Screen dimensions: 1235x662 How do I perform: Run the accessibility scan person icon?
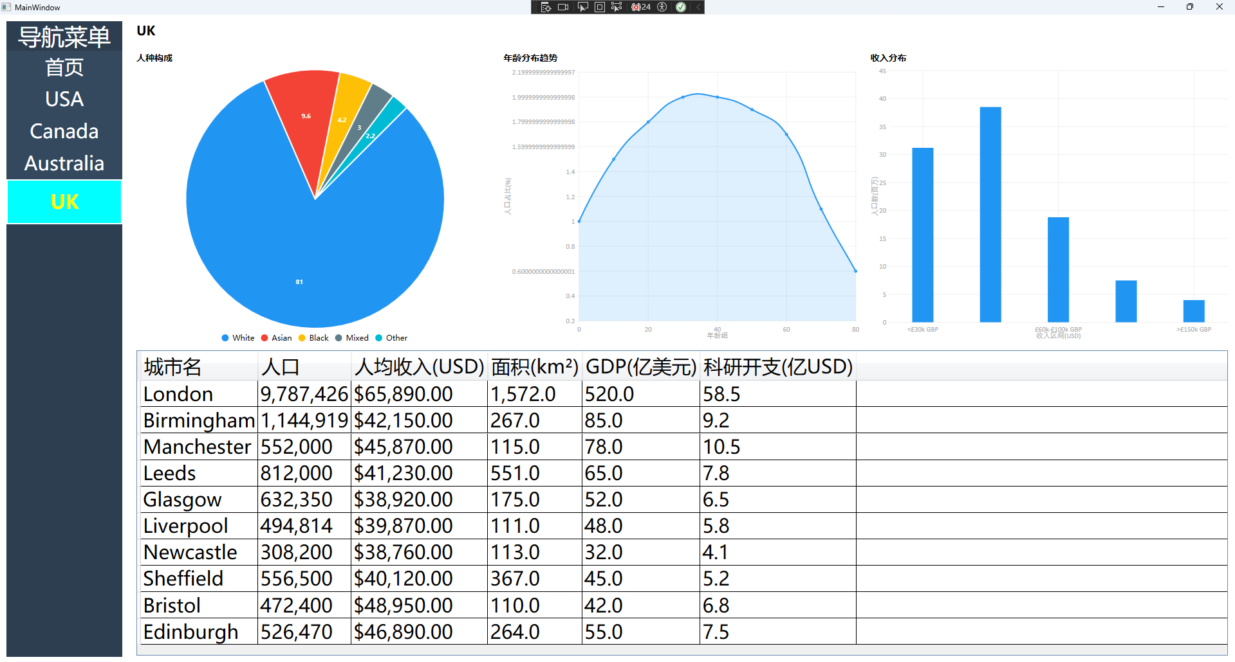(662, 7)
